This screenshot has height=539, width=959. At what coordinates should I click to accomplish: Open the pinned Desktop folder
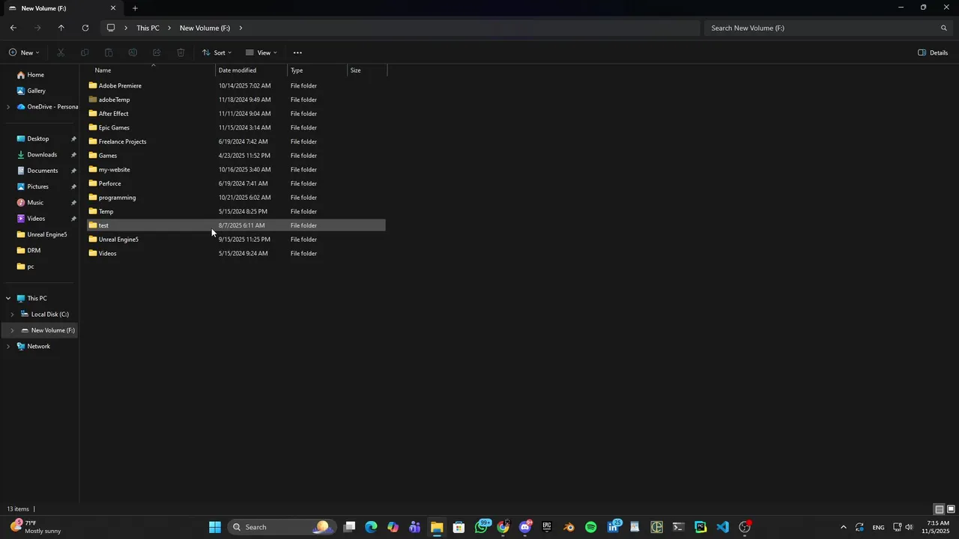coord(37,138)
